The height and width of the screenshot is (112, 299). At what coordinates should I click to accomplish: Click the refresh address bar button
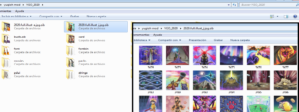coord(234,5)
